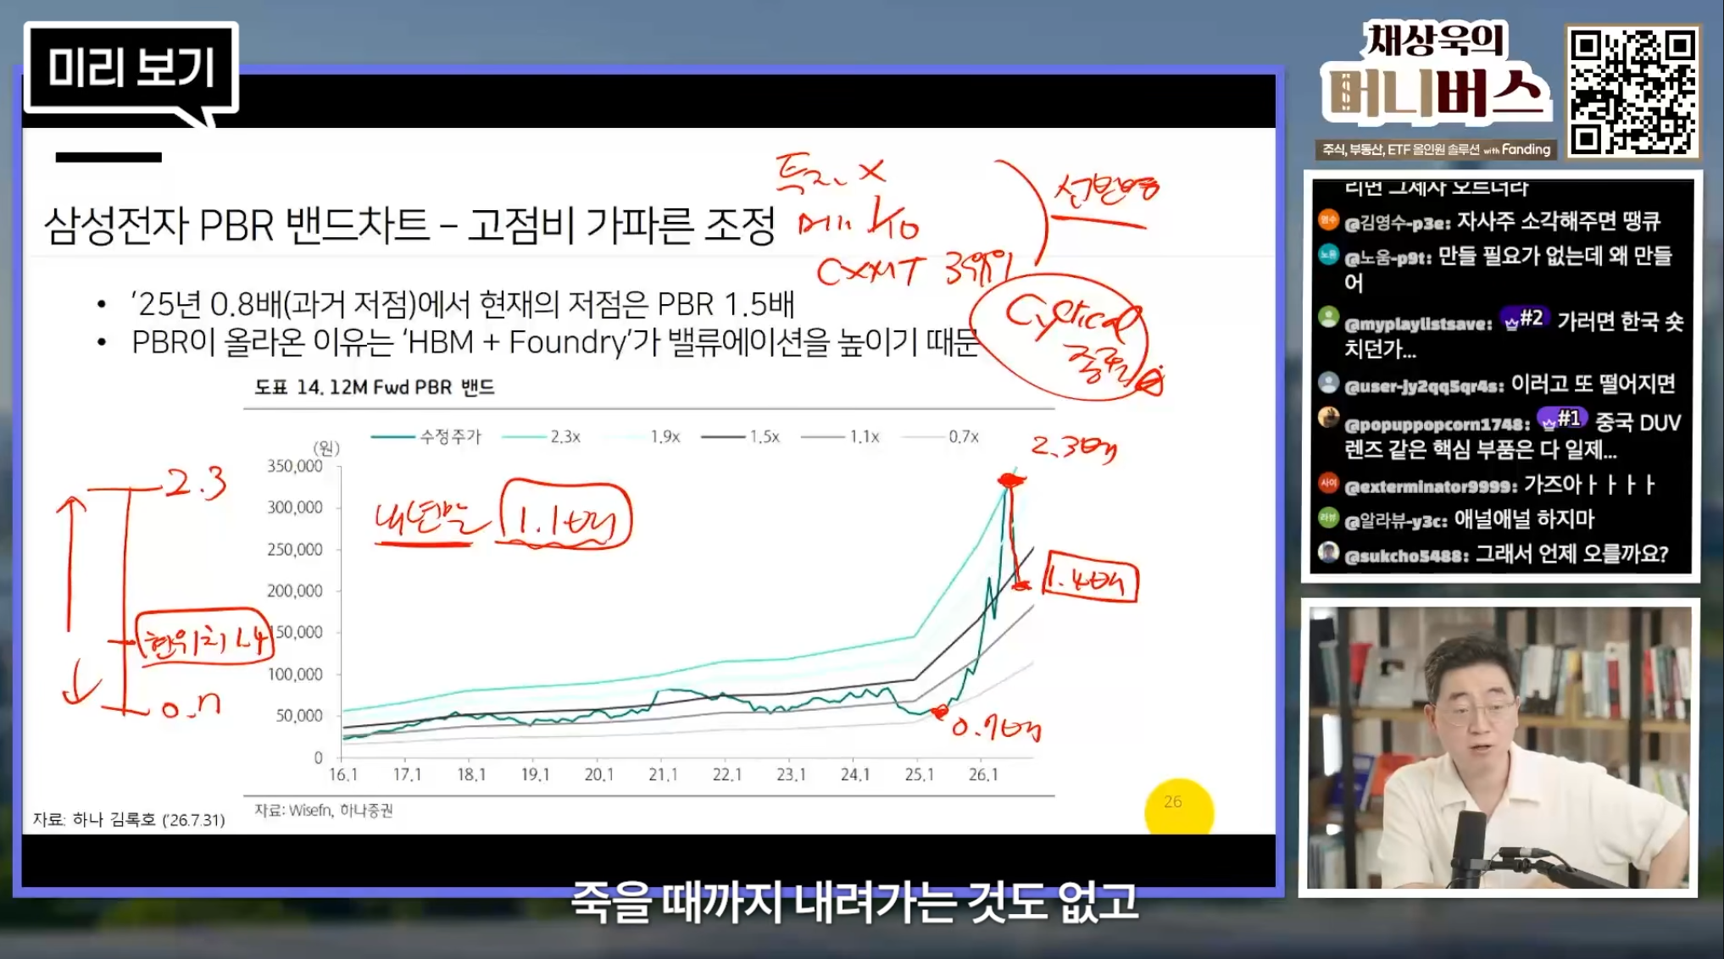Click the green avatar of @알라뷰-y3c
1724x959 pixels.
click(1328, 517)
